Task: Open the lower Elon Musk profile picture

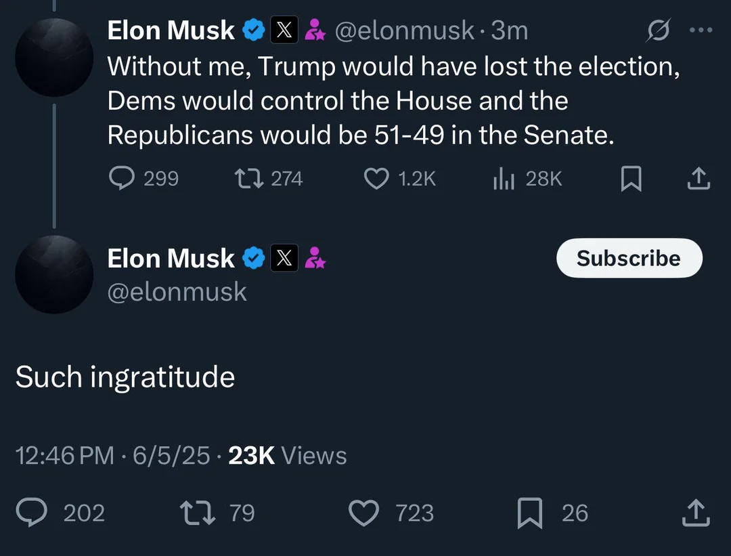Action: pyautogui.click(x=53, y=274)
